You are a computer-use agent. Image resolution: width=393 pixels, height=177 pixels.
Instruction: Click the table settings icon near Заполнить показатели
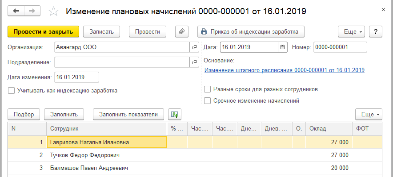pyautogui.click(x=175, y=114)
